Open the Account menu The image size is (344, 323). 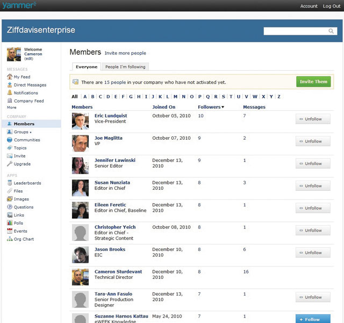pos(309,6)
